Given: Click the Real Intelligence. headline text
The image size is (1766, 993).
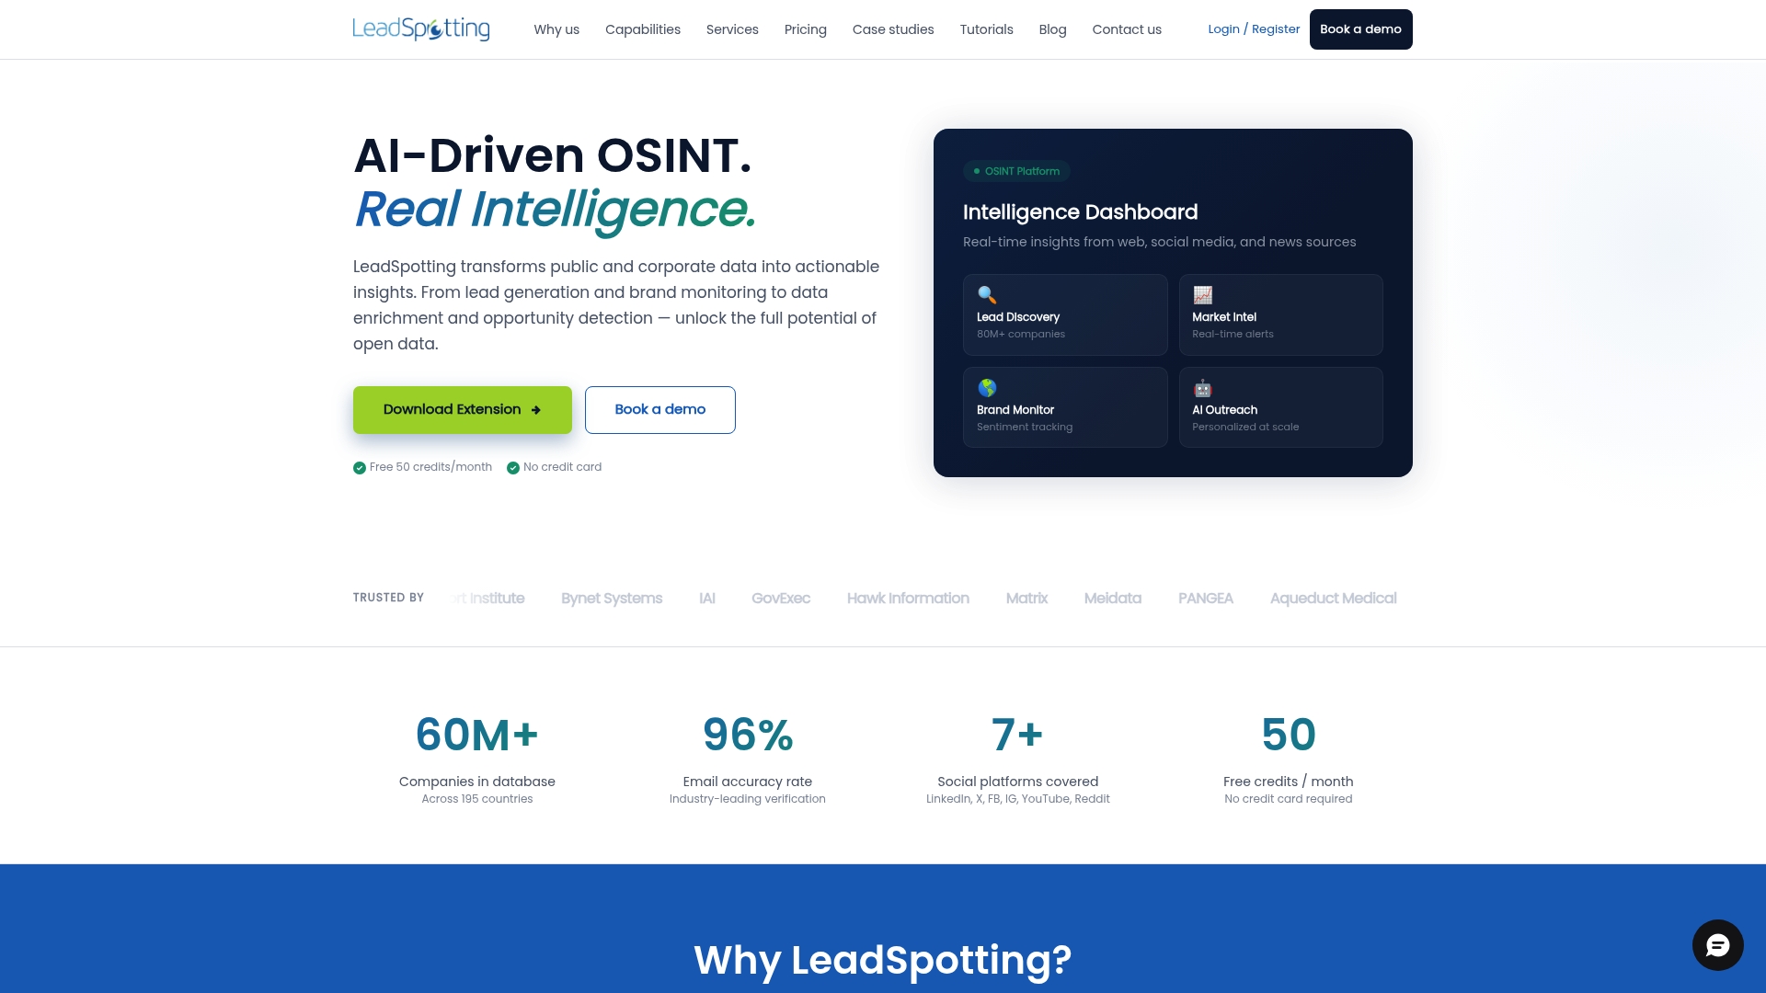Looking at the screenshot, I should (555, 210).
